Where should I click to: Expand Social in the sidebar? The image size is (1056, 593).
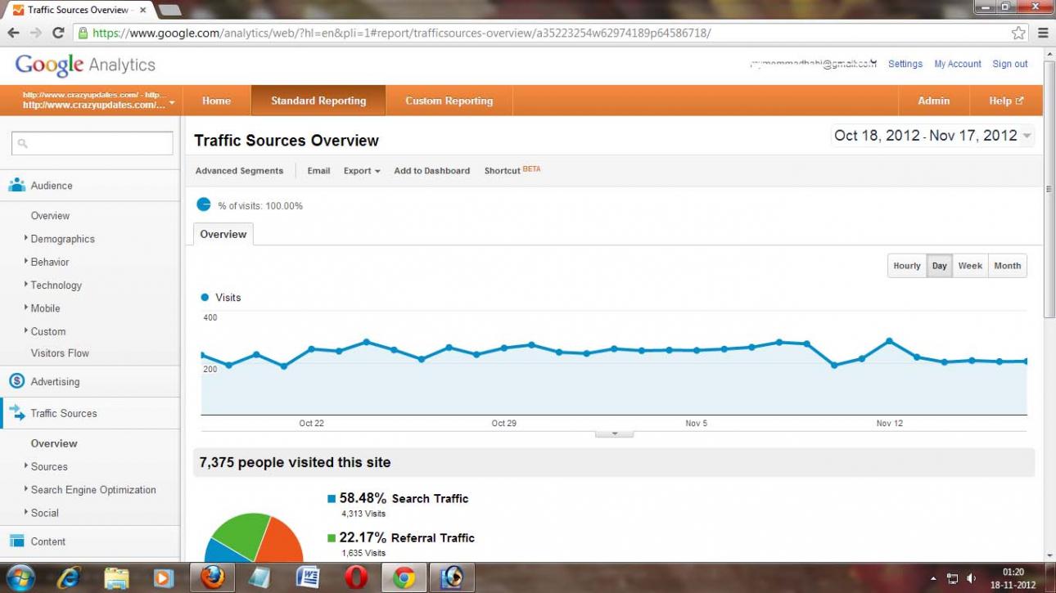44,513
